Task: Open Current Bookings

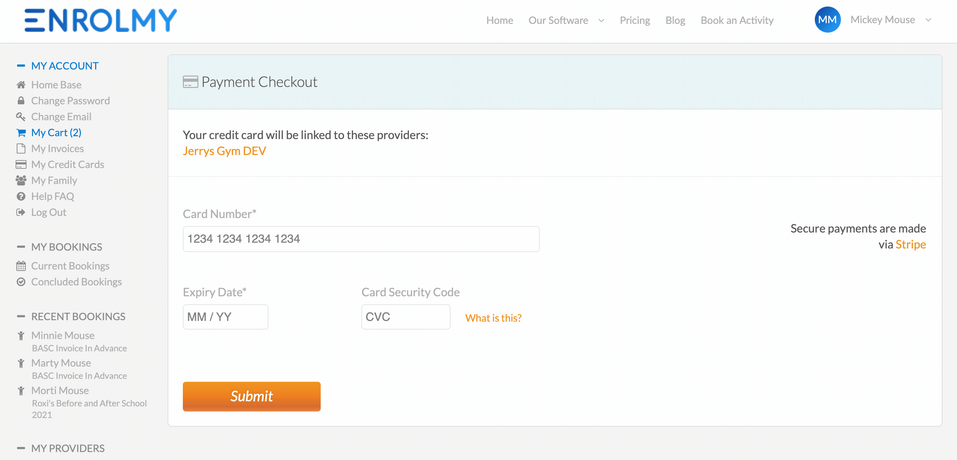Action: [x=70, y=266]
